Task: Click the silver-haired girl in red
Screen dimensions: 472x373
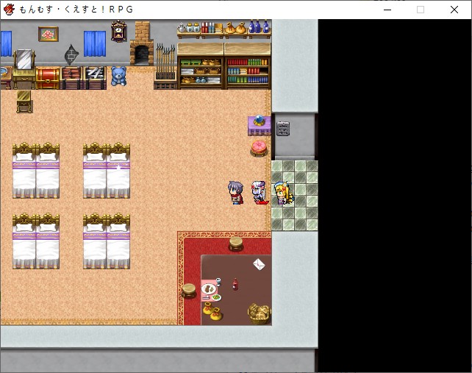Action: 260,193
